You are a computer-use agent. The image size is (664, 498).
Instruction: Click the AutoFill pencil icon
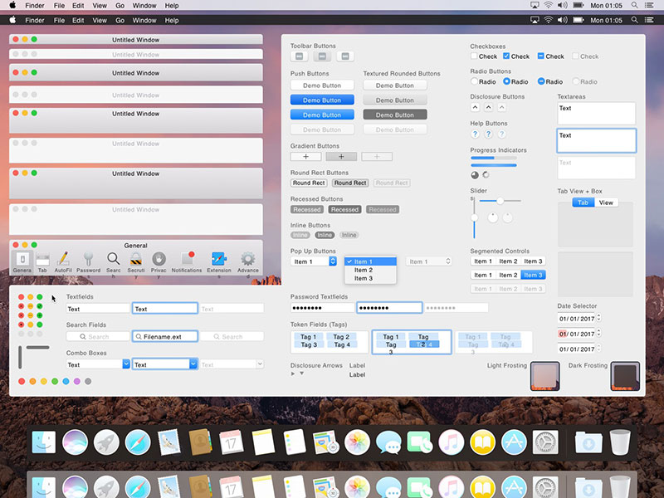(62, 257)
